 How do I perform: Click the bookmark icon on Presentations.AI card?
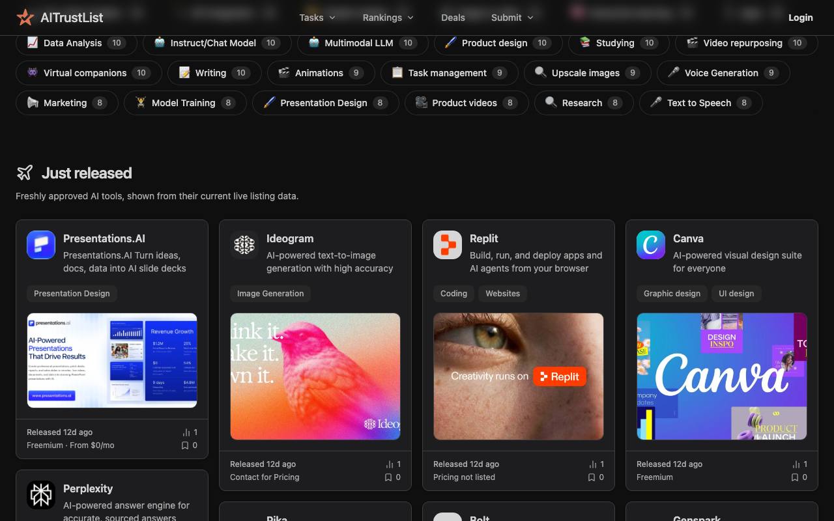pyautogui.click(x=185, y=445)
